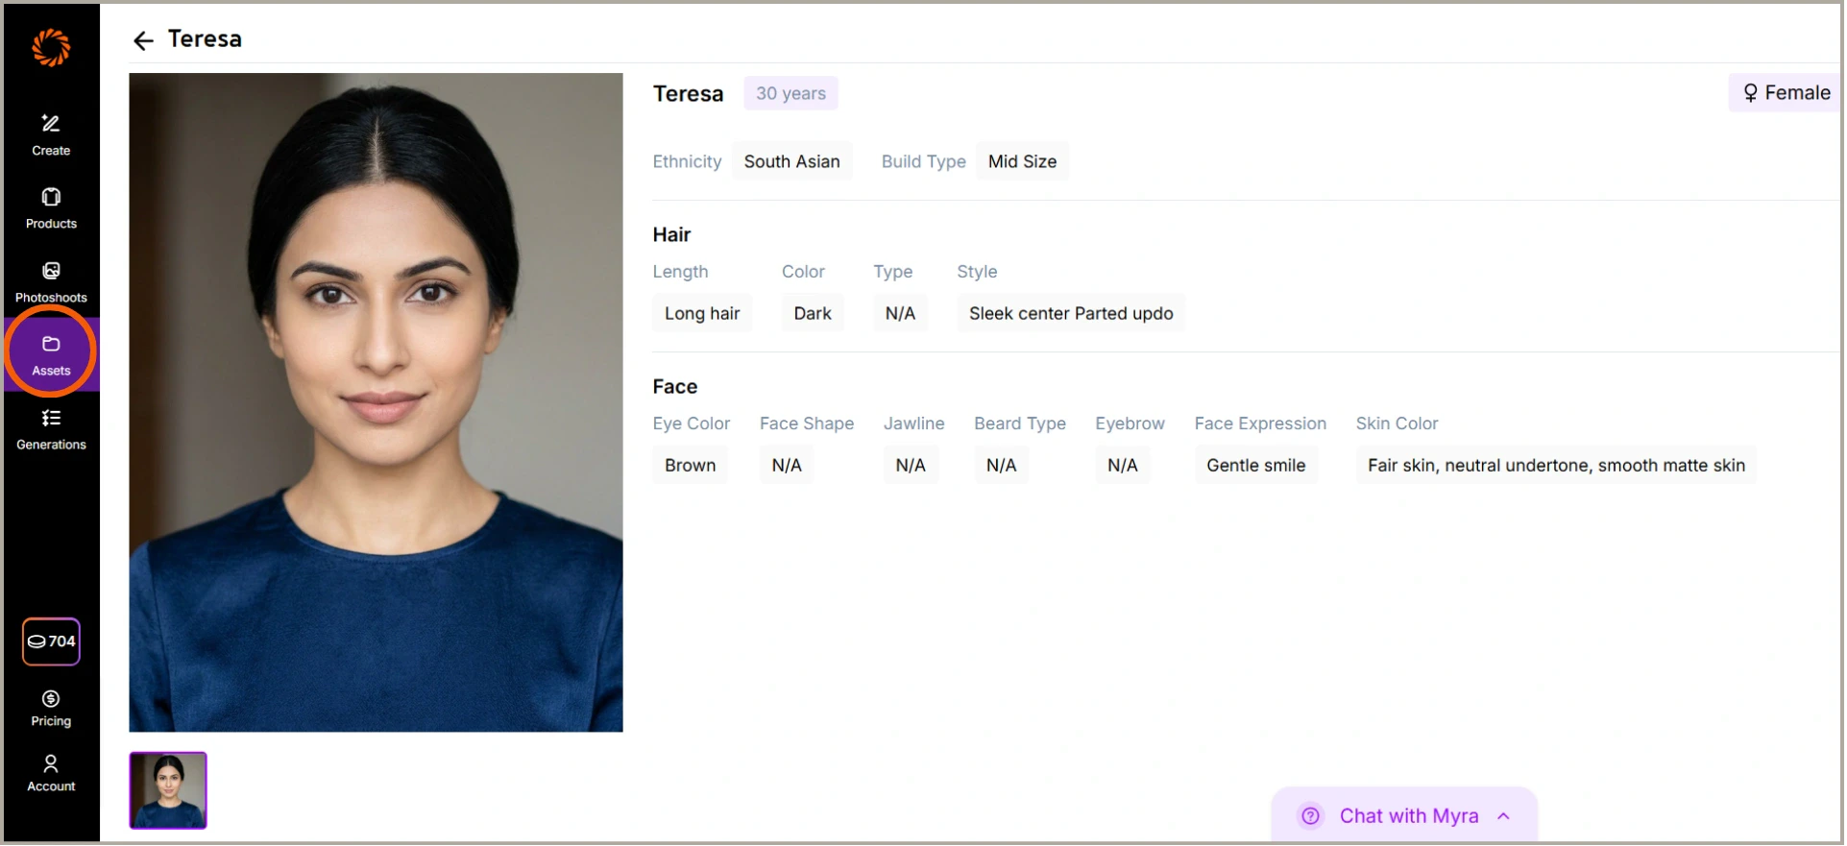Select Assets in the sidebar

pos(51,355)
